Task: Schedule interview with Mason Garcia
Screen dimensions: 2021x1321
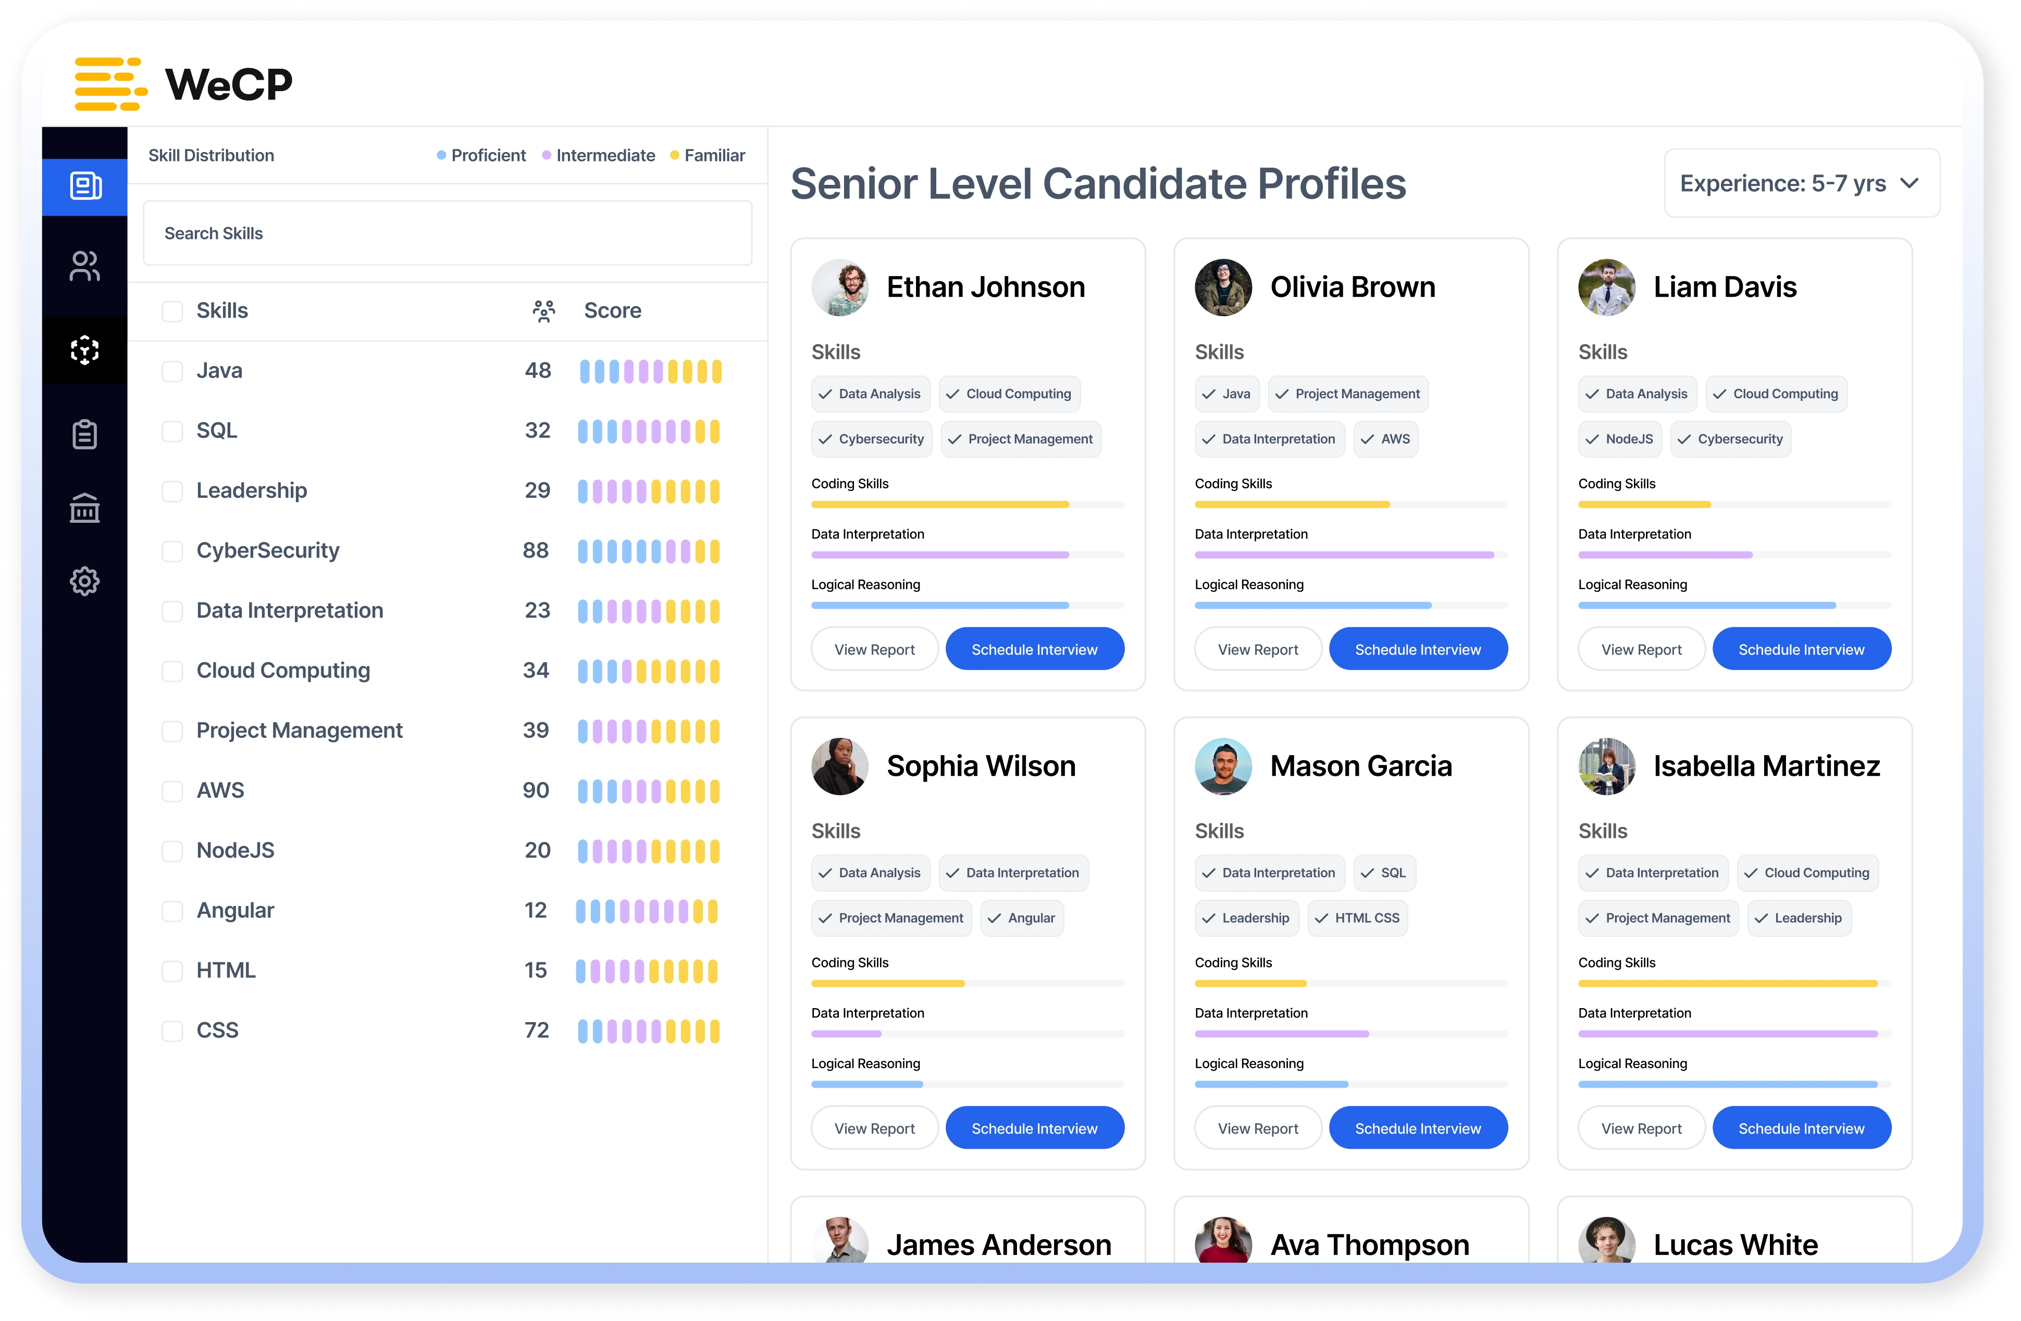Action: coord(1417,1128)
